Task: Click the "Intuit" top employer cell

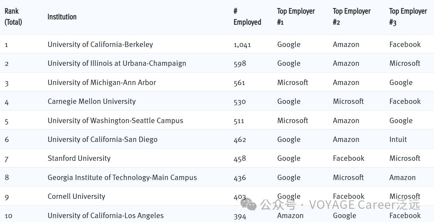Action: (x=398, y=139)
